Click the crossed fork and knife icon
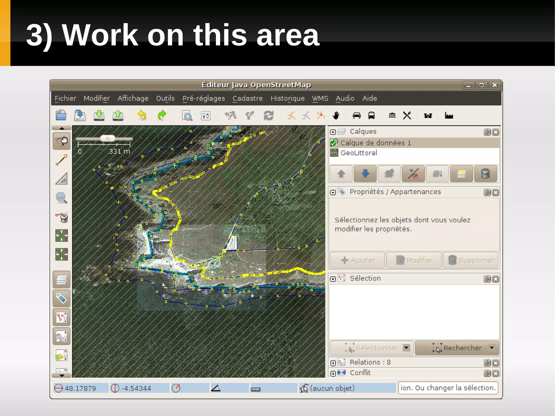The width and height of the screenshot is (555, 416). coord(407,115)
